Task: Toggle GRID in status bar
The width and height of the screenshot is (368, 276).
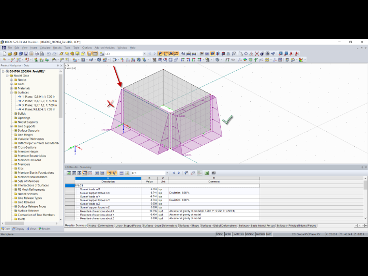Action: point(228,234)
